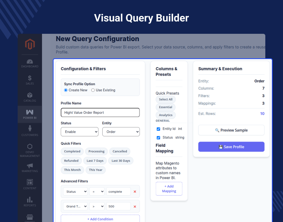Apply the Last 30 Days quick filter

121,161
